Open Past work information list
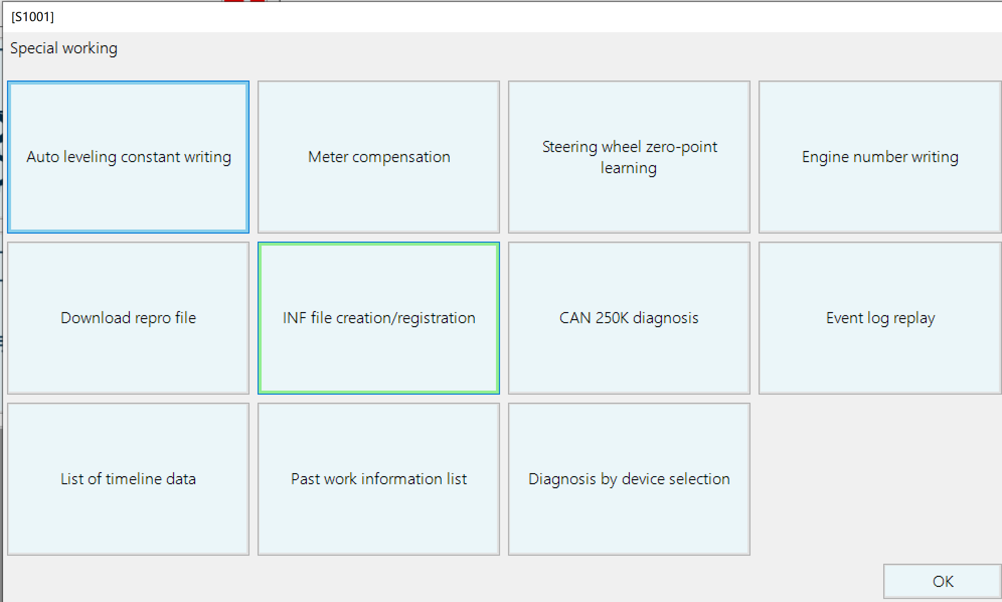1002x602 pixels. click(379, 479)
